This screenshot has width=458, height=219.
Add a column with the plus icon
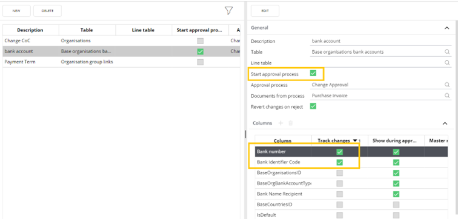click(280, 123)
